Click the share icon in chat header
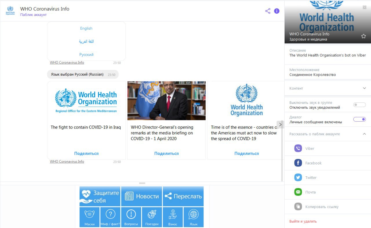Image resolution: width=371 pixels, height=228 pixels. click(268, 11)
